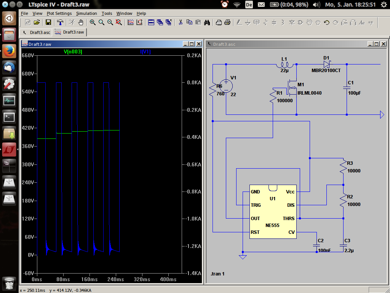The width and height of the screenshot is (390, 293).
Task: Click the Cut scissors icon
Action: 181,23
